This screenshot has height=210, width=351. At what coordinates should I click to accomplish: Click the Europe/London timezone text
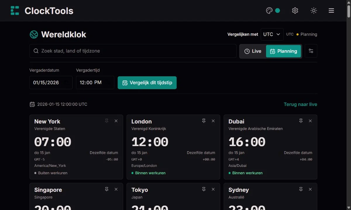[x=144, y=166]
